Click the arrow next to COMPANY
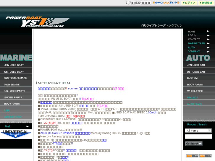This screenshot has width=215, height=161. [x=208, y=52]
